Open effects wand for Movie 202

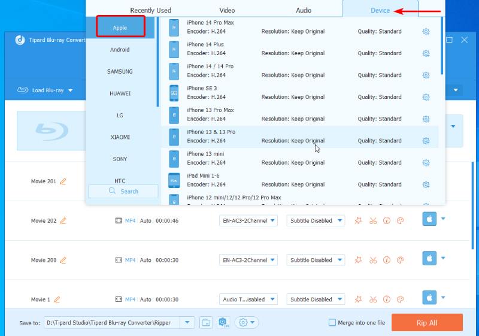click(x=358, y=220)
